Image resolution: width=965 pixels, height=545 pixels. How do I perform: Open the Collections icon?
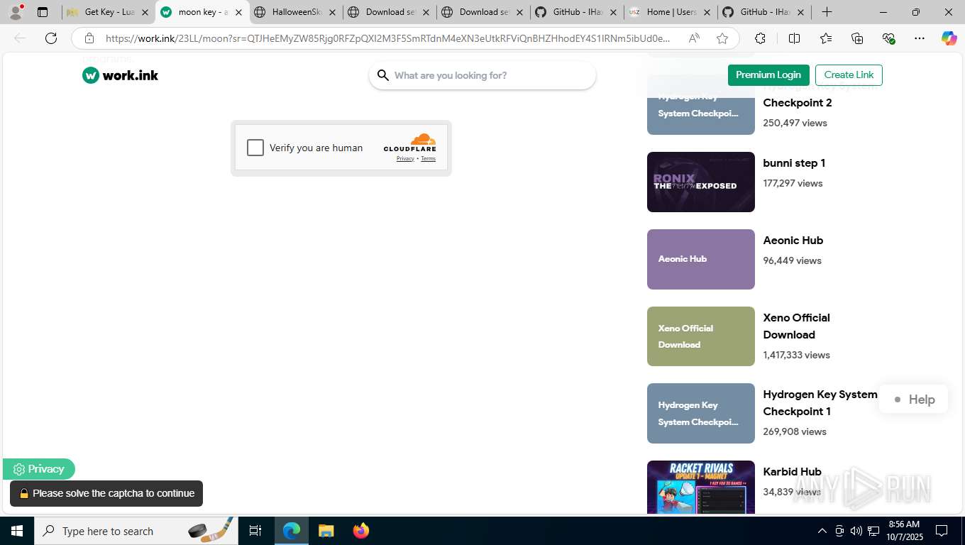pyautogui.click(x=857, y=38)
